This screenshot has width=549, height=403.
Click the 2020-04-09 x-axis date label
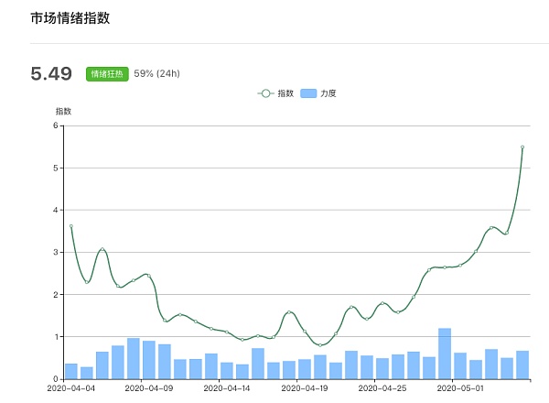(148, 388)
